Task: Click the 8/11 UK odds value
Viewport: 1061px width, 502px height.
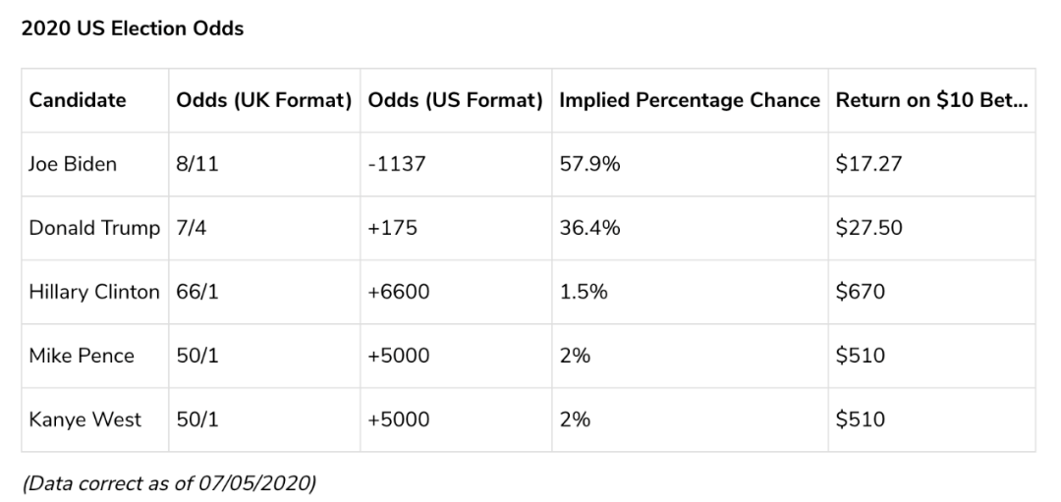Action: pos(197,164)
